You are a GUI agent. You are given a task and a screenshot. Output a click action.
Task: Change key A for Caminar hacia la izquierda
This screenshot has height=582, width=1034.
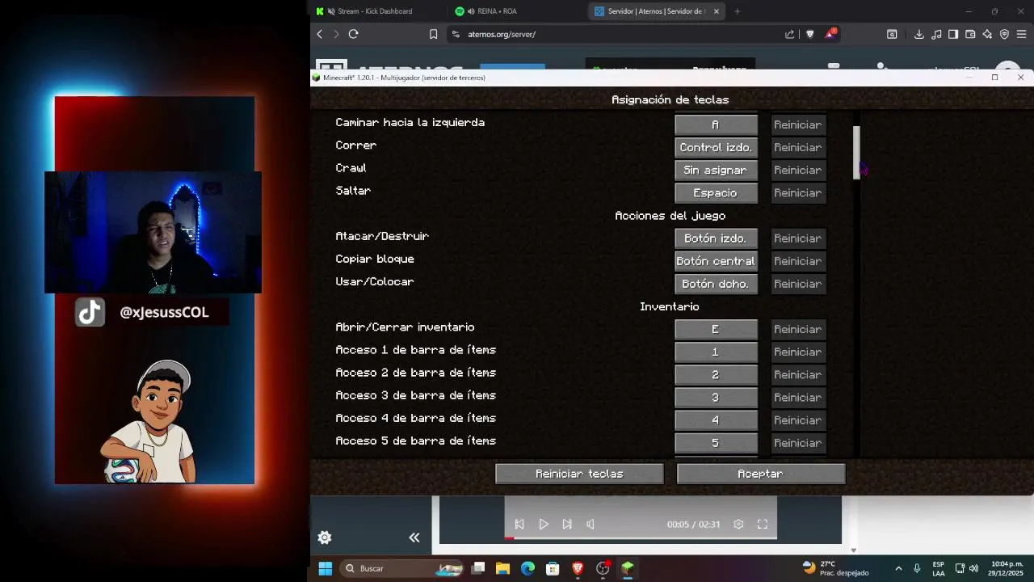tap(716, 124)
